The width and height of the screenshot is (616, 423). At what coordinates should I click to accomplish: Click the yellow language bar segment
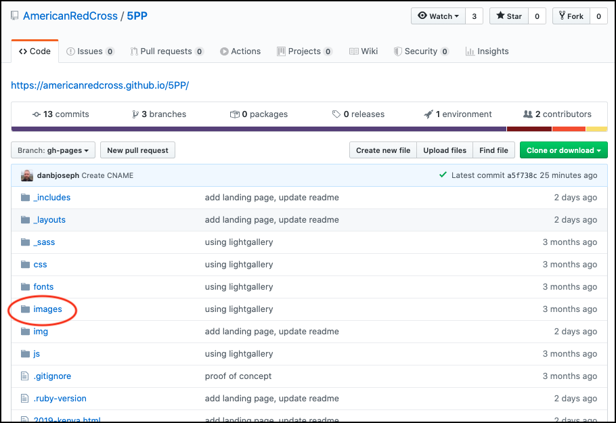click(597, 129)
